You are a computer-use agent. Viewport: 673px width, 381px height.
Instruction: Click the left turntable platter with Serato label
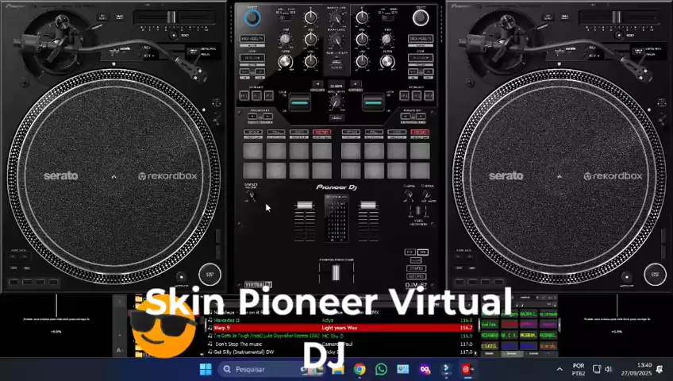(x=113, y=176)
